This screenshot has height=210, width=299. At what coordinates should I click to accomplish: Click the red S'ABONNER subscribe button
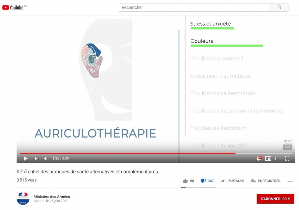click(x=275, y=199)
